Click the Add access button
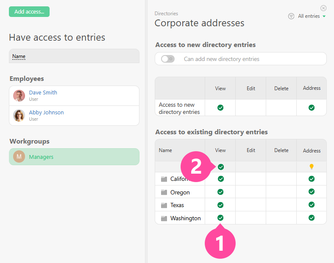 [x=29, y=12]
